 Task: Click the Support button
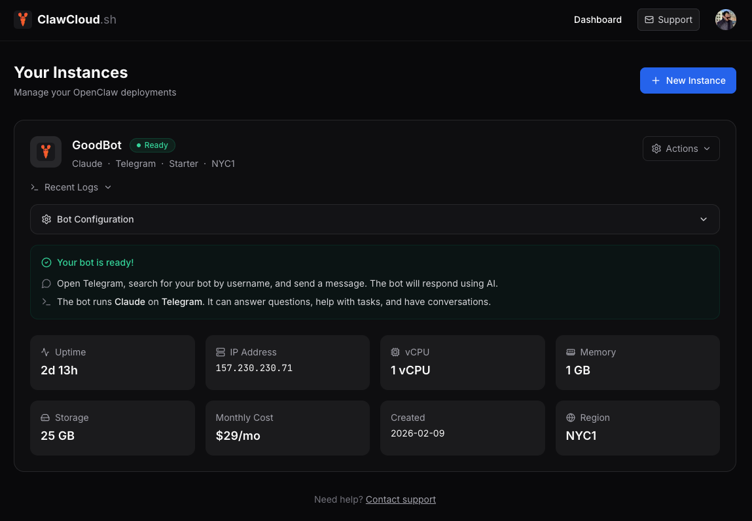tap(668, 20)
